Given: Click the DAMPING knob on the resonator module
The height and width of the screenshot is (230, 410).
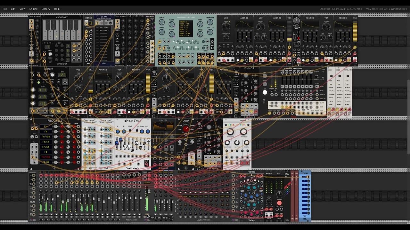Looking at the screenshot, I should tap(237, 143).
